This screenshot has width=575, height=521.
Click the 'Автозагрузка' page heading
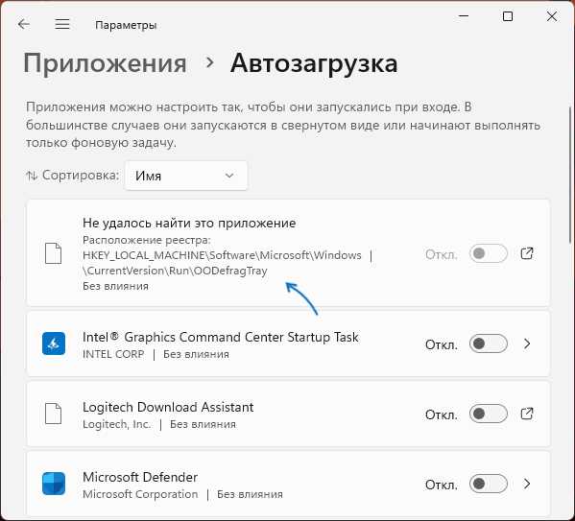(x=314, y=63)
